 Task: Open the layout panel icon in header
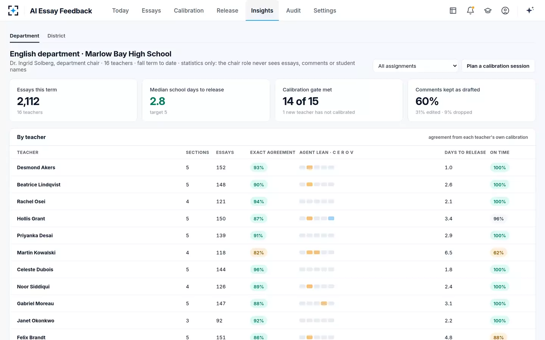453,11
